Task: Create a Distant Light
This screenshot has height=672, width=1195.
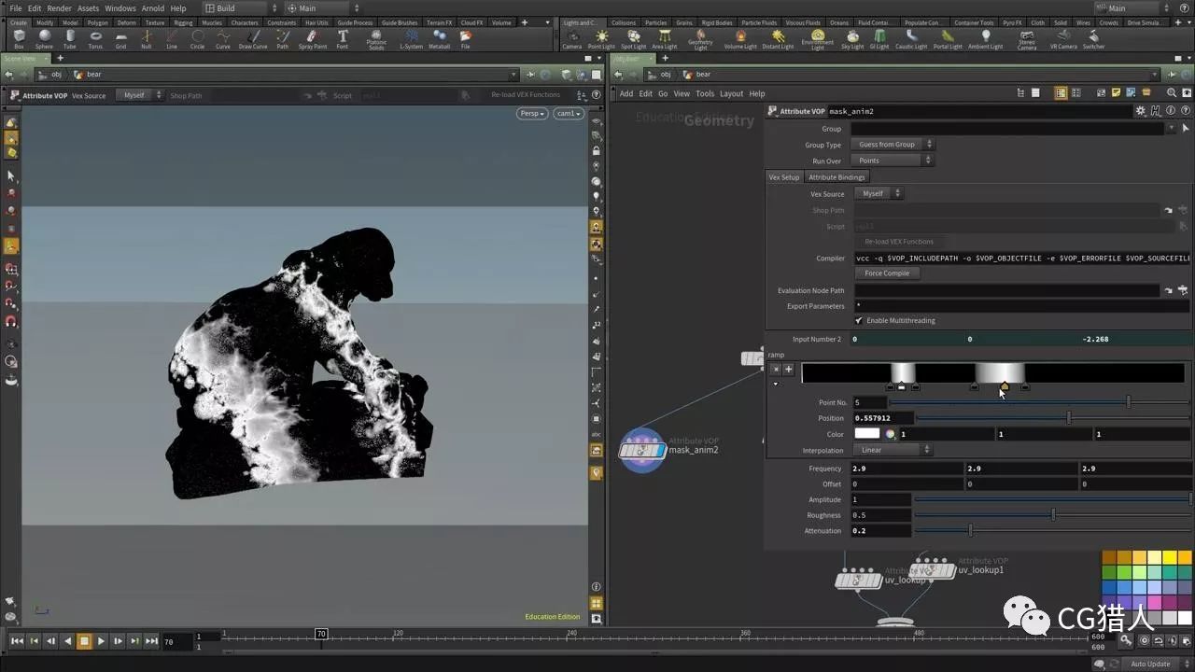Action: click(777, 38)
